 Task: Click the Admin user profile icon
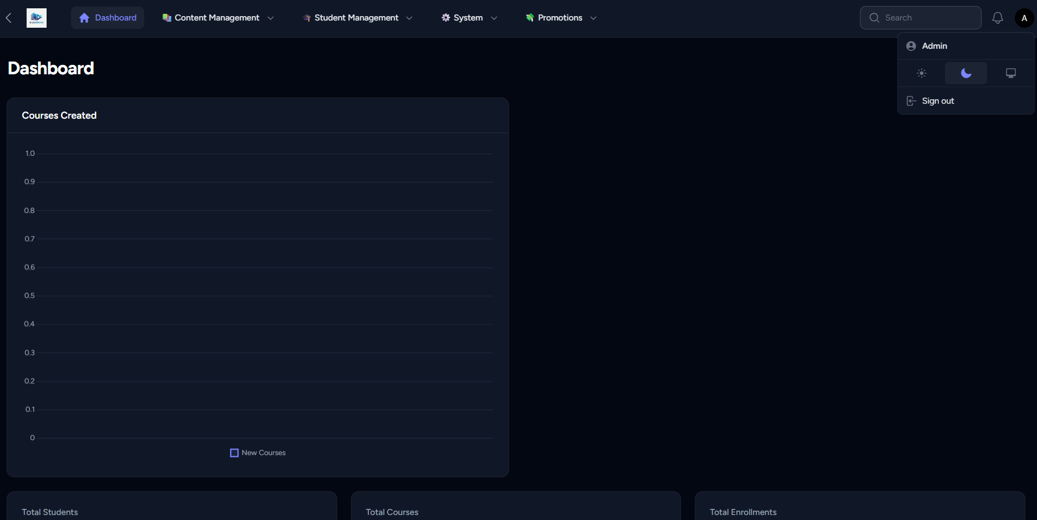911,45
